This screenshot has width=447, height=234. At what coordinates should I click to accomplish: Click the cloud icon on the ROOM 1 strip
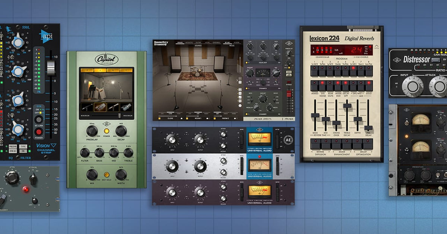(x=207, y=118)
